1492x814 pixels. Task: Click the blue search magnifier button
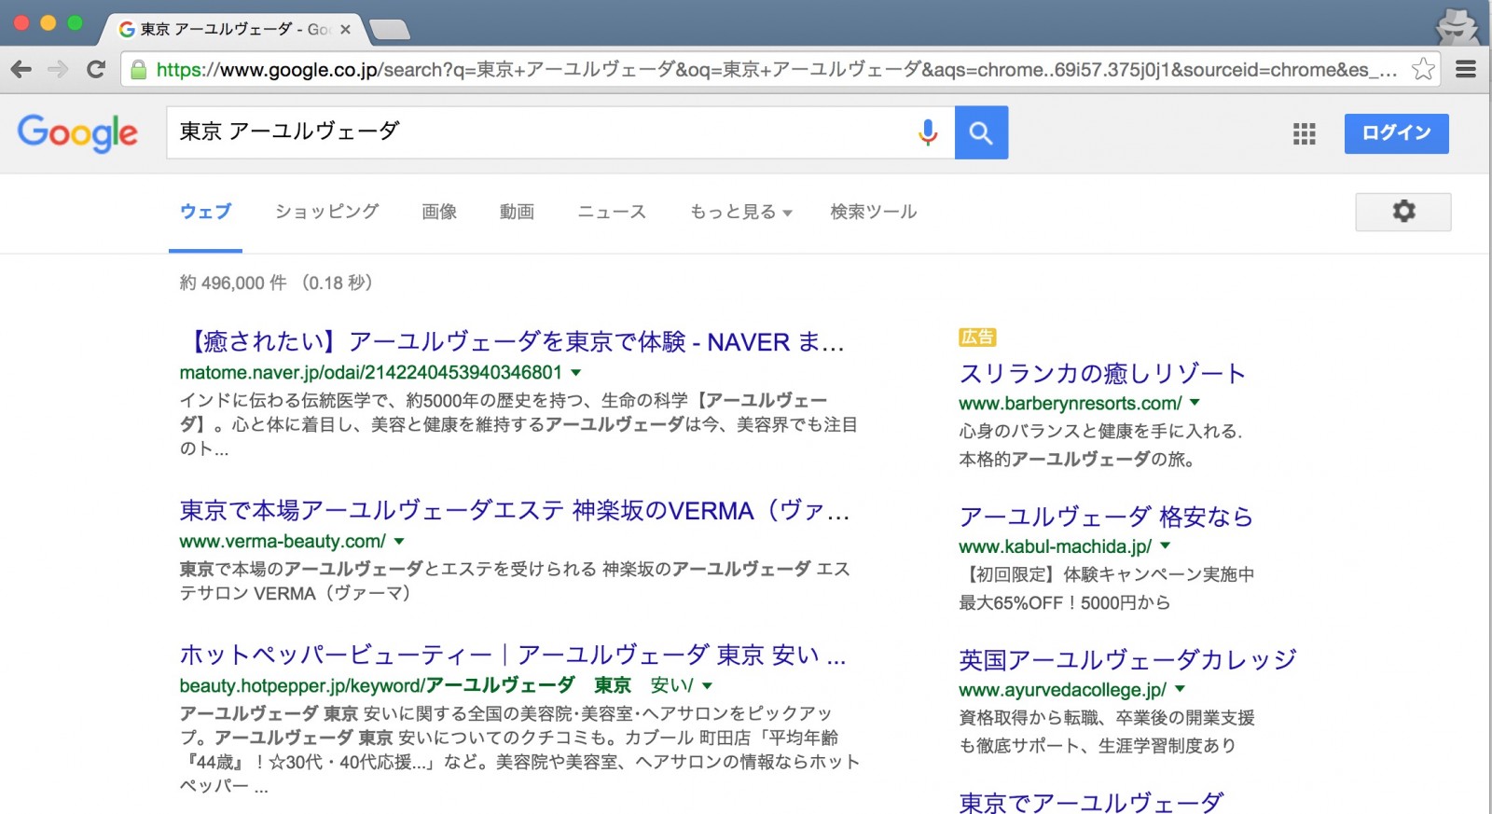point(981,132)
